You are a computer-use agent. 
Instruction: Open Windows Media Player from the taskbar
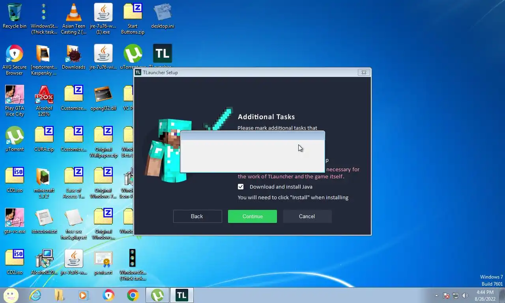pos(84,295)
